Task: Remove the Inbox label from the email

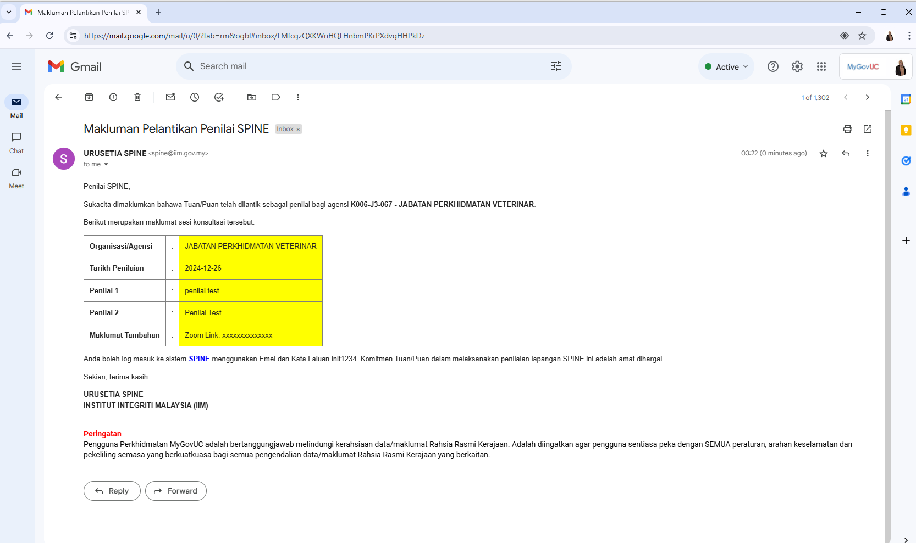Action: pyautogui.click(x=298, y=130)
